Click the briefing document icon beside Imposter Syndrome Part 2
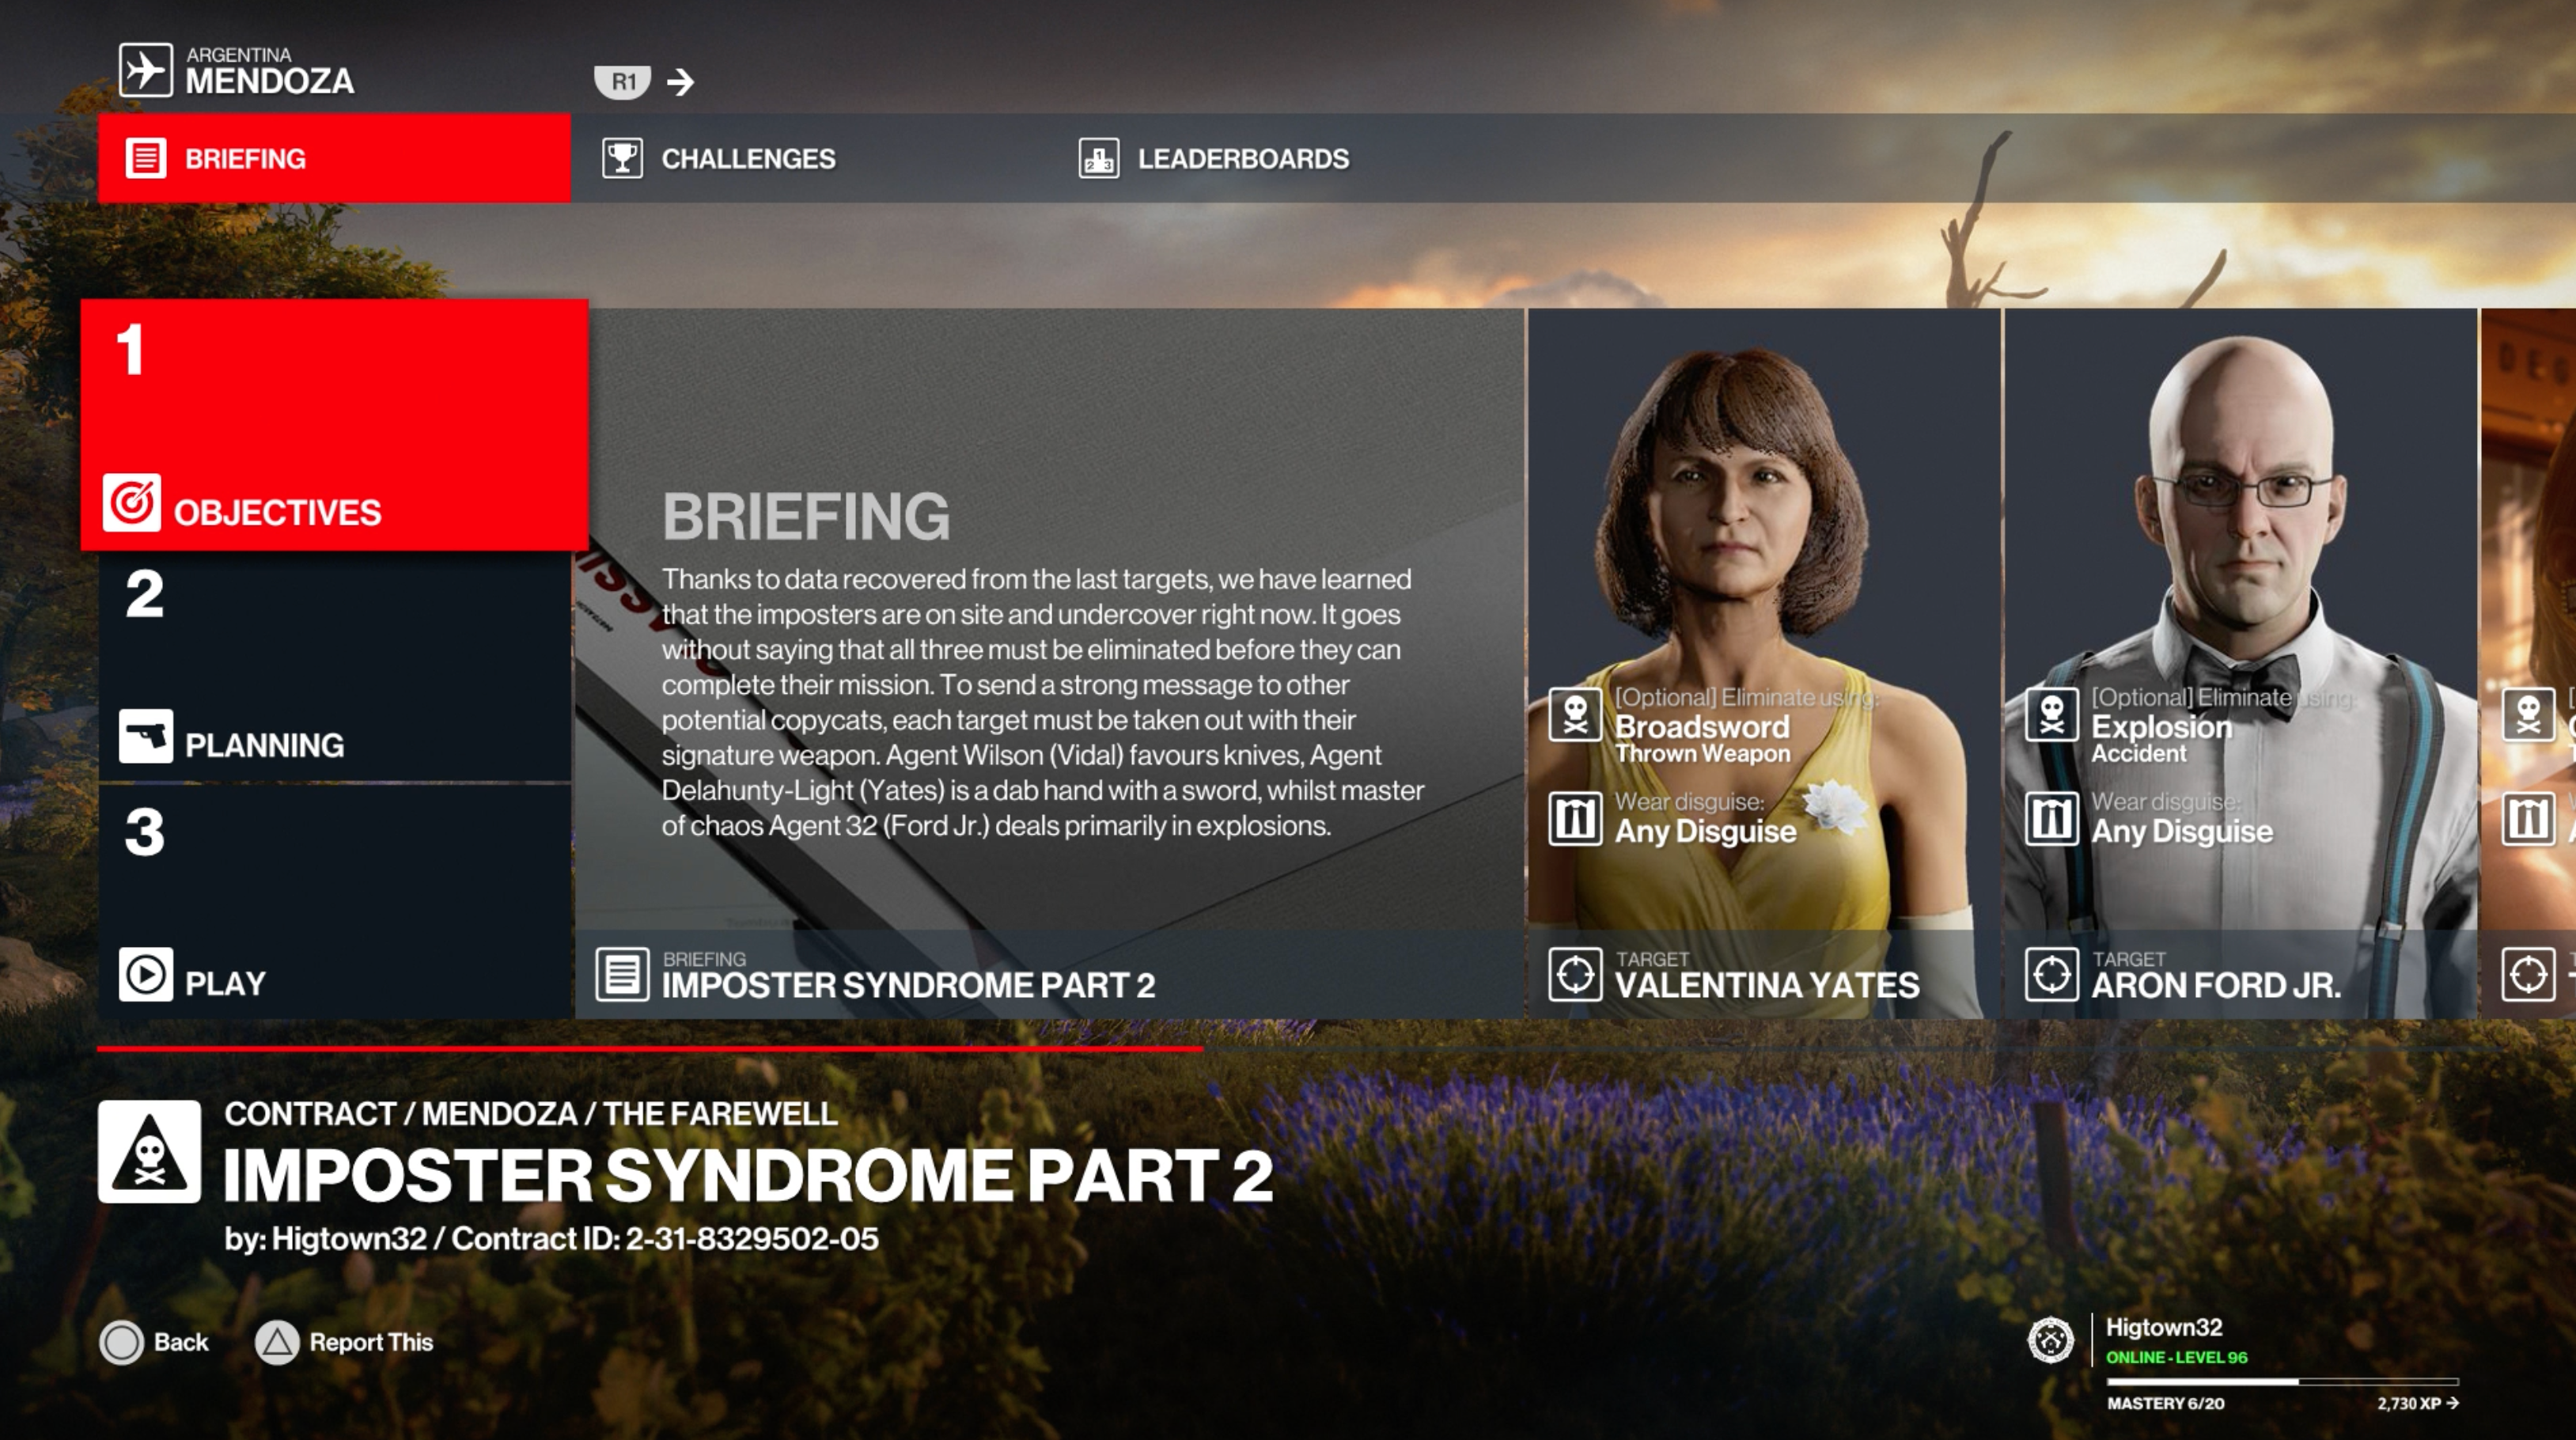 622,974
